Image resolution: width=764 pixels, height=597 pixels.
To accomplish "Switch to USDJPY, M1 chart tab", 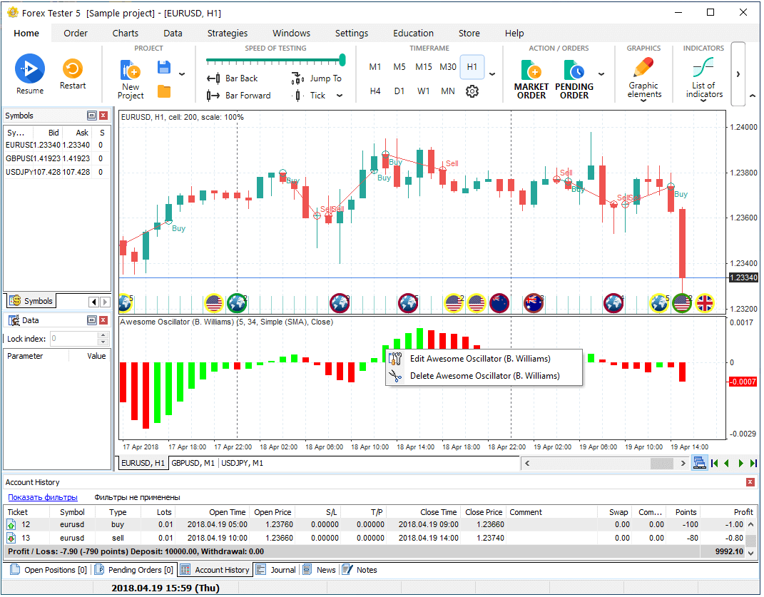I will pos(242,463).
